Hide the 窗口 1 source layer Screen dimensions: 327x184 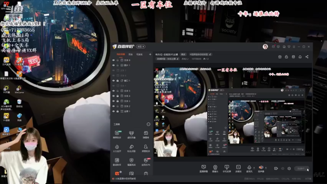click(114, 81)
